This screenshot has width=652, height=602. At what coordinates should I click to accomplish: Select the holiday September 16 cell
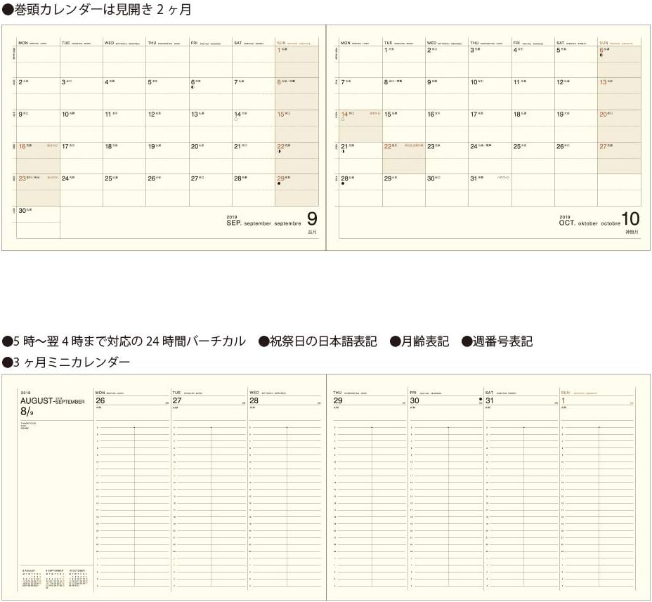[x=38, y=157]
